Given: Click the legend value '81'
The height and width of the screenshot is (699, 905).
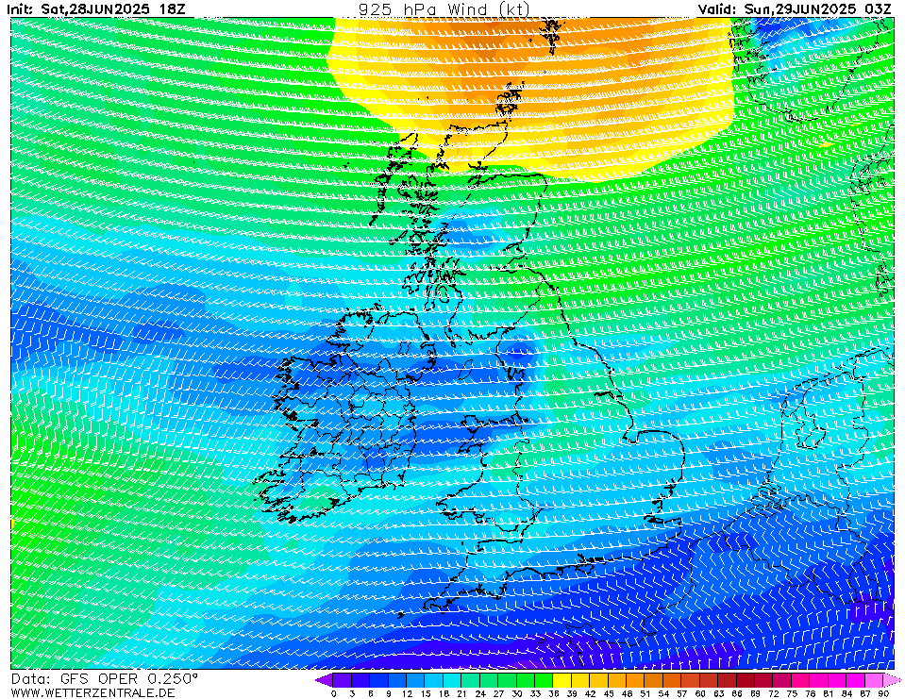Looking at the screenshot, I should tap(829, 693).
